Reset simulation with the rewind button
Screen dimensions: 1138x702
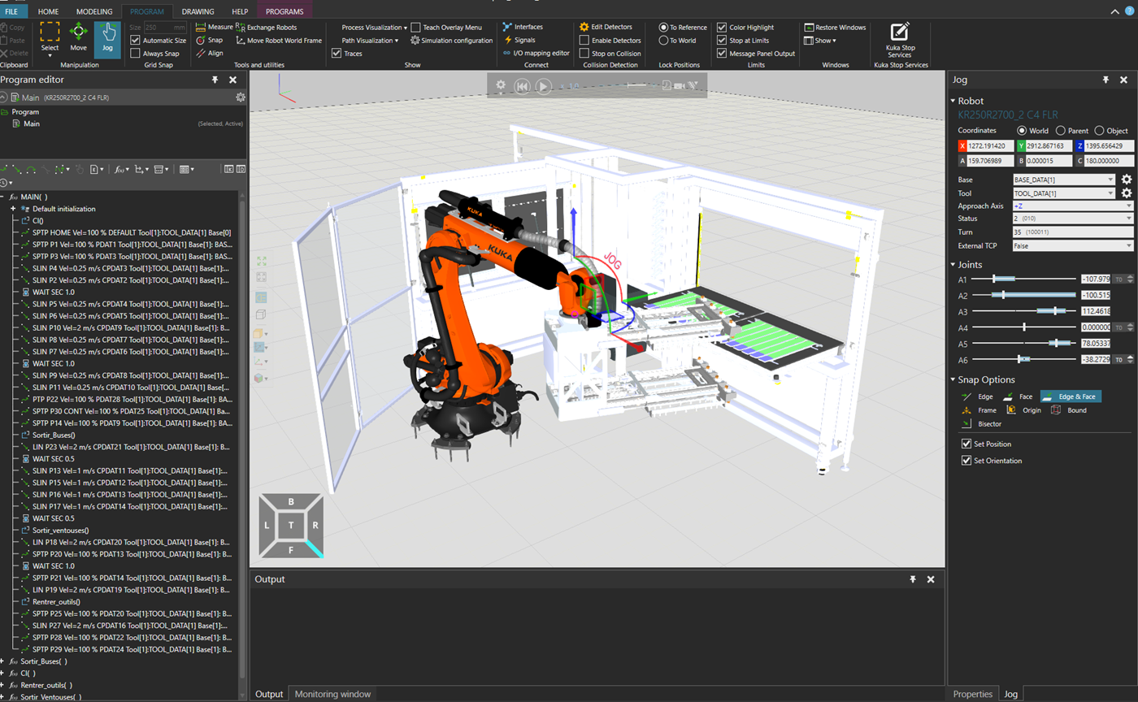pos(523,85)
